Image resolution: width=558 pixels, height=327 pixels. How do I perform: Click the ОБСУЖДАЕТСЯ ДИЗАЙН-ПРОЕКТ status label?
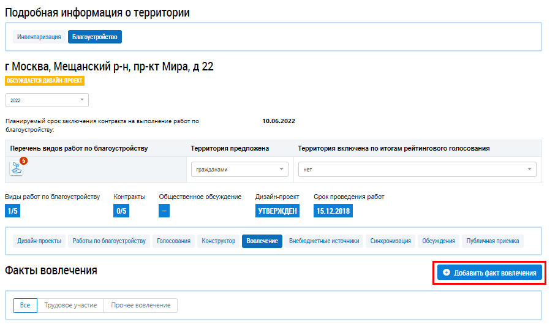coord(45,81)
